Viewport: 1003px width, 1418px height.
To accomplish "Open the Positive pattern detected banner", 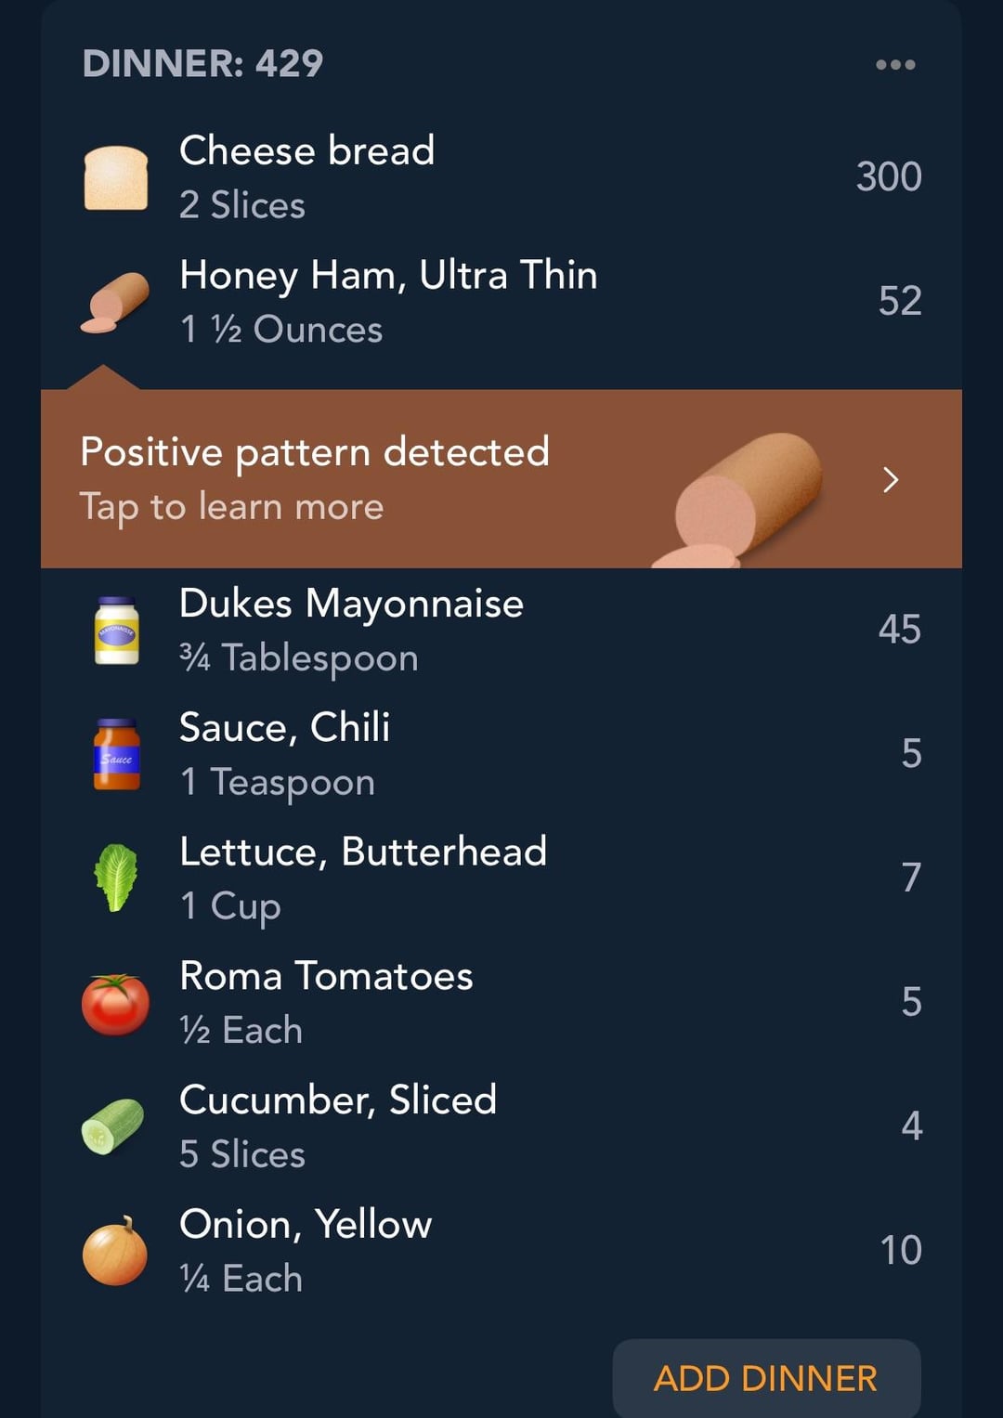I will 501,478.
